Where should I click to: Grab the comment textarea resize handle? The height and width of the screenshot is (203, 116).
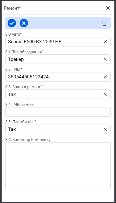click(109, 189)
